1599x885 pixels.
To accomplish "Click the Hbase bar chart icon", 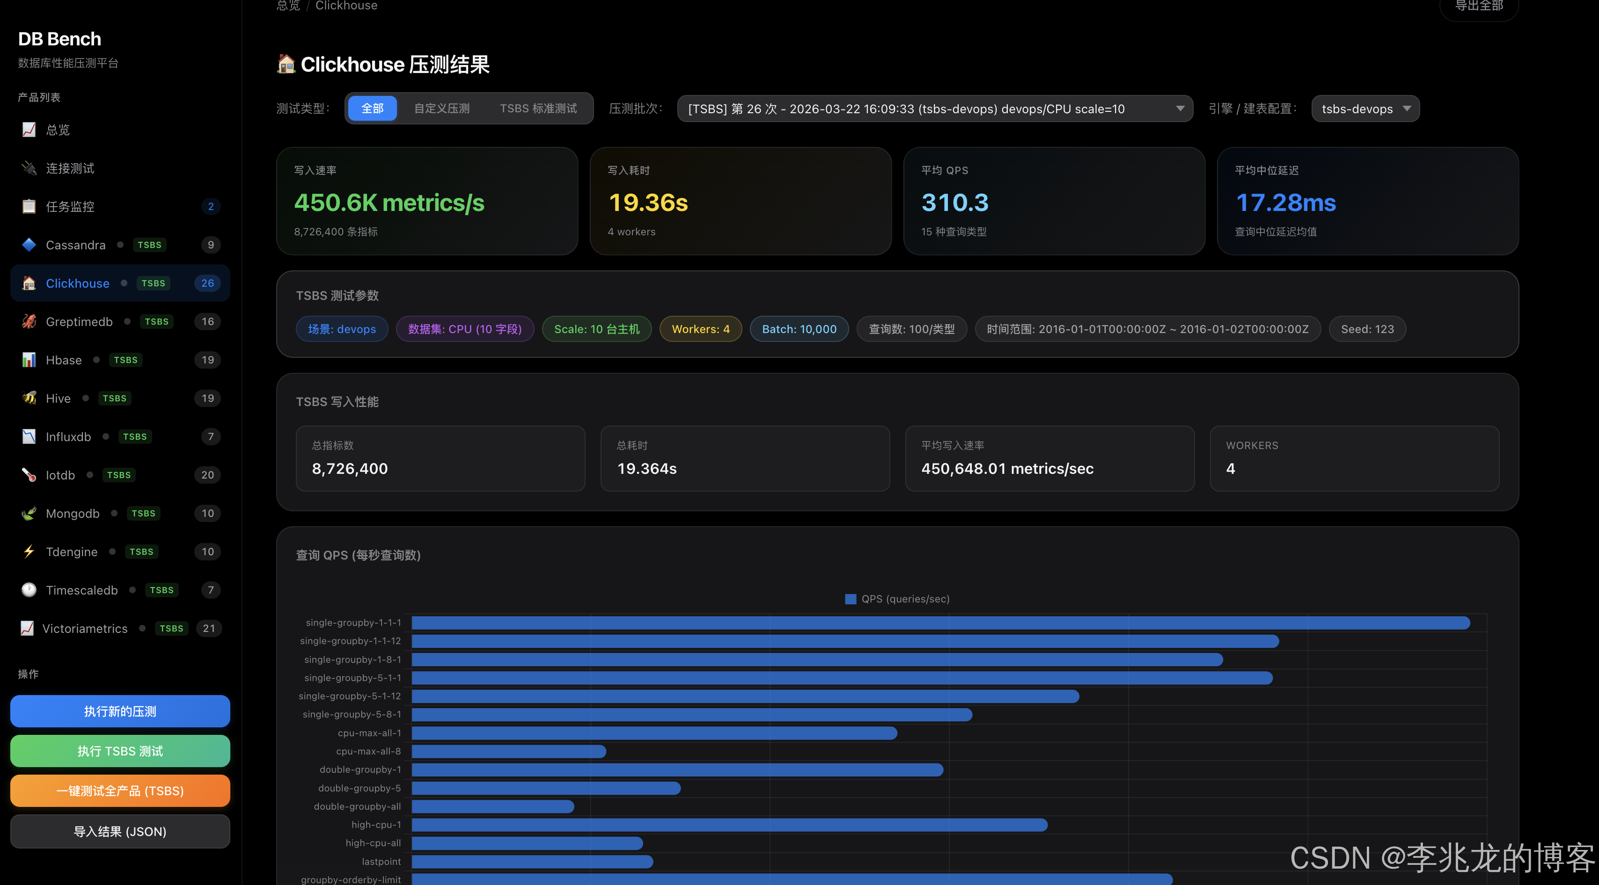I will pos(29,360).
